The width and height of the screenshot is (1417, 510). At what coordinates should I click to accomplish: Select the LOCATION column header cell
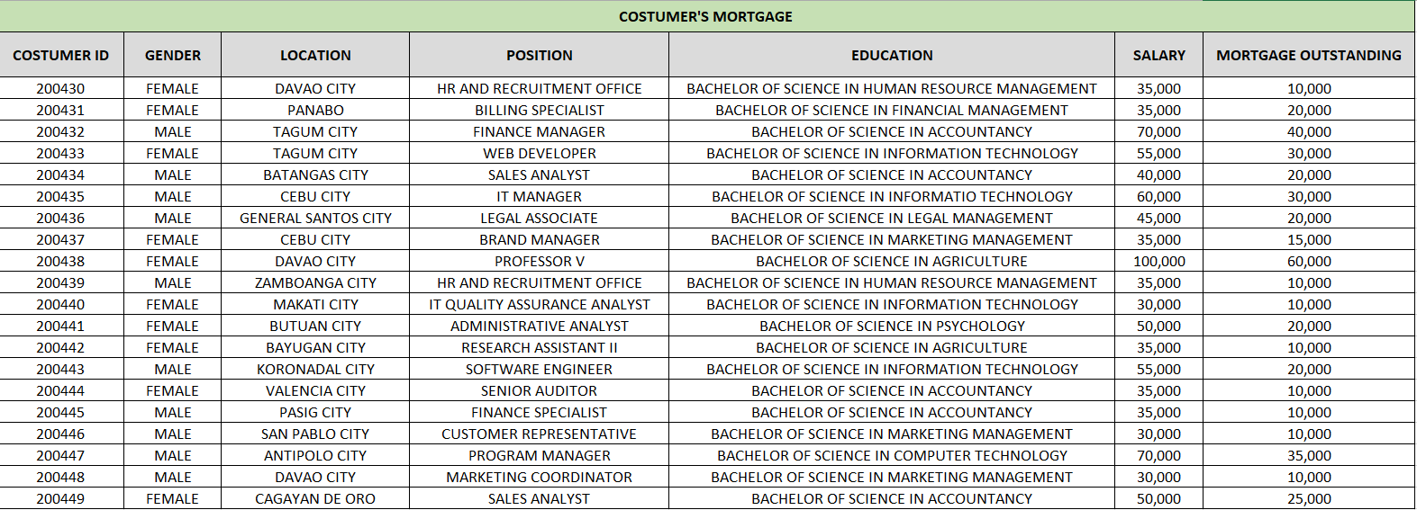(315, 55)
